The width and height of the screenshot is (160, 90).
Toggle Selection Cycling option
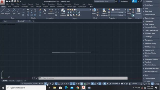pos(151,43)
